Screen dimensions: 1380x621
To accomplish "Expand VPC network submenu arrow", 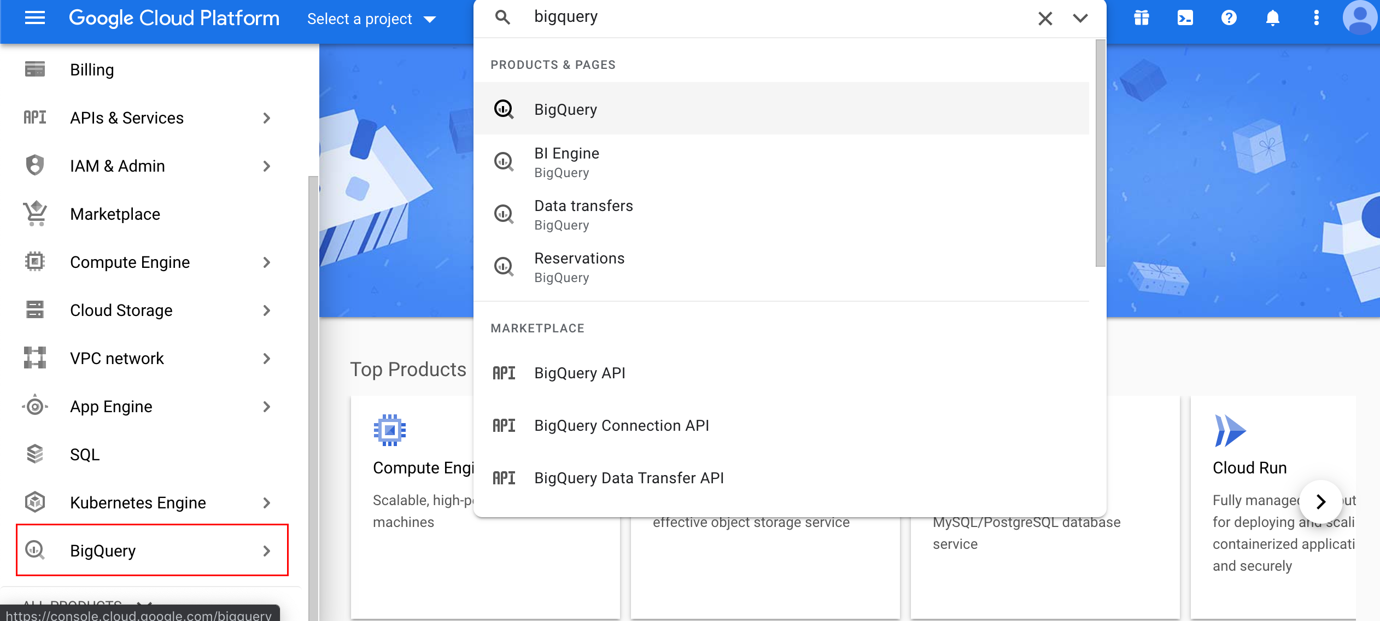I will point(266,358).
